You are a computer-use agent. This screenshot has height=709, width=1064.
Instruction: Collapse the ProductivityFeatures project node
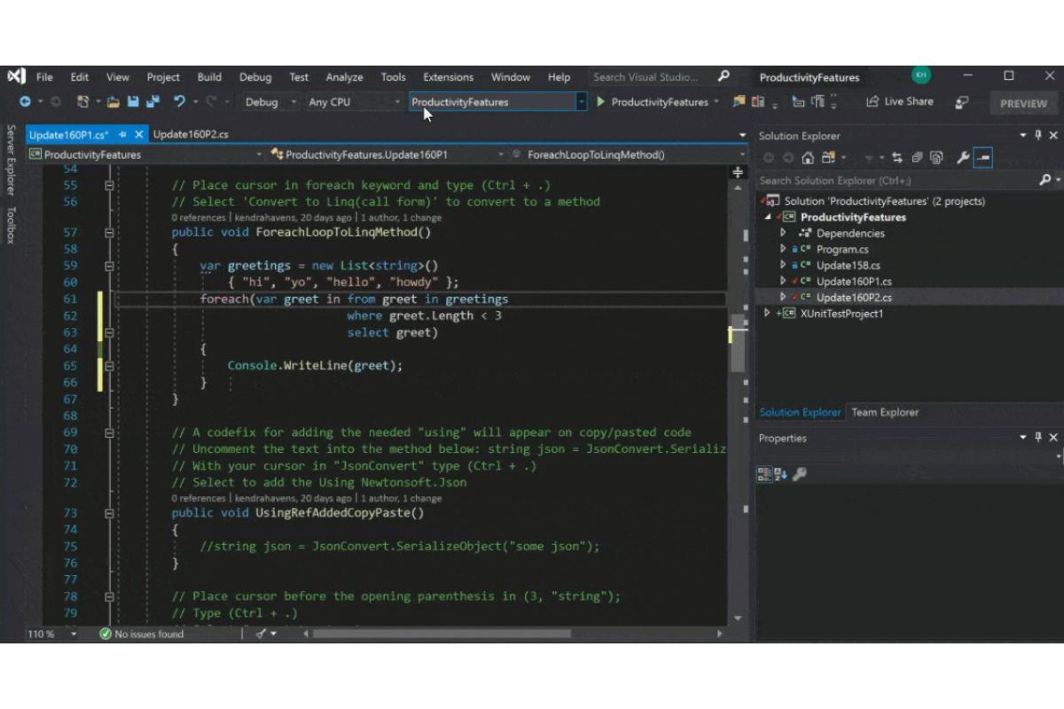[x=768, y=217]
